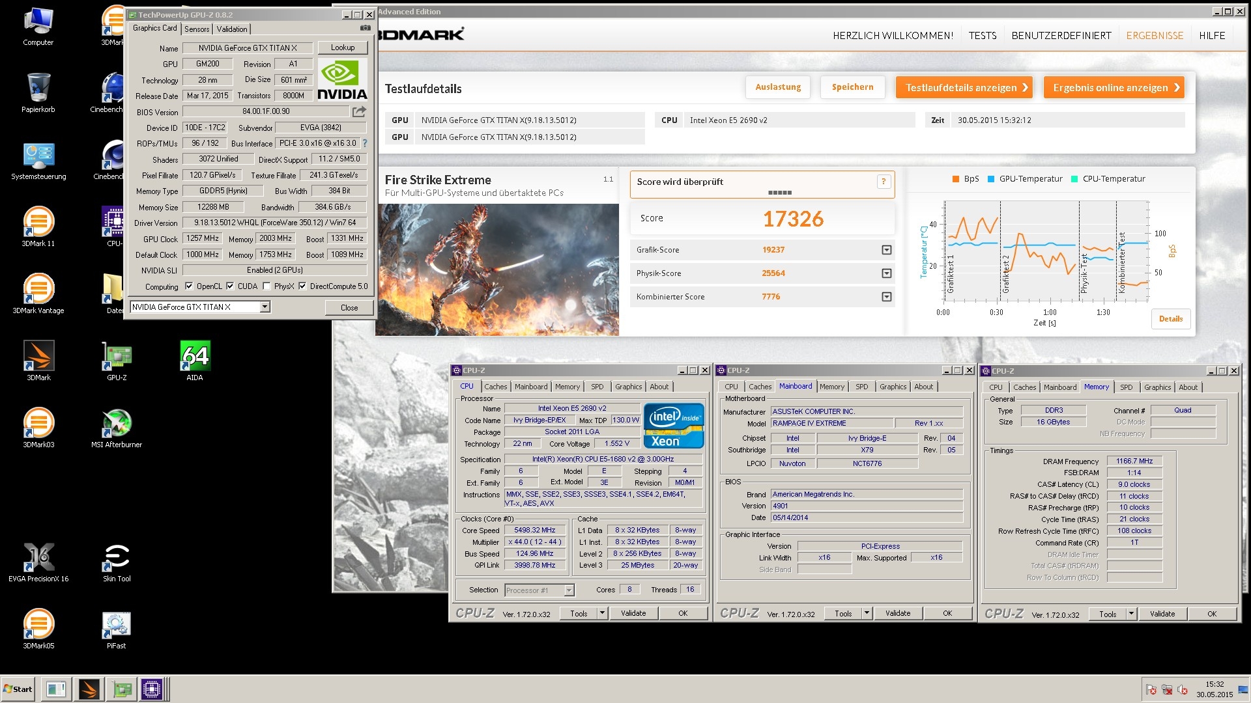Open the Papierkorb recycle bin icon
1251x703 pixels.
pos(38,92)
